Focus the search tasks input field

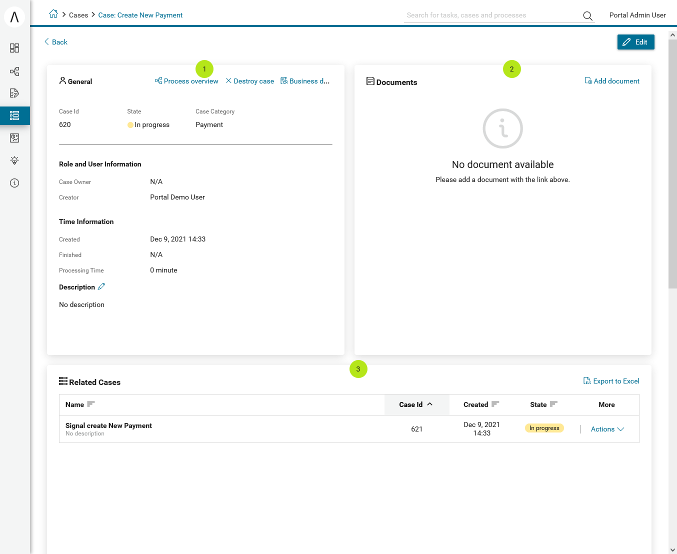(x=491, y=15)
